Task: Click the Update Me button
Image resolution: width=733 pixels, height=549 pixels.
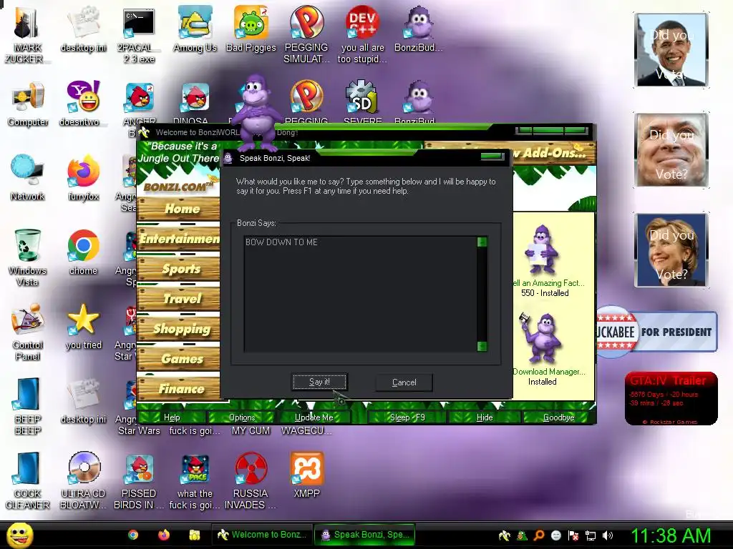Action: [x=314, y=417]
